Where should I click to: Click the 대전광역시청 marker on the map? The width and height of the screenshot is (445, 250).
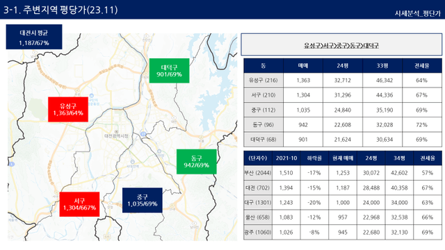[x=116, y=134]
